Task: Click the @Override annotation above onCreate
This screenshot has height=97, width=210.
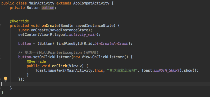Action: pos(19,21)
